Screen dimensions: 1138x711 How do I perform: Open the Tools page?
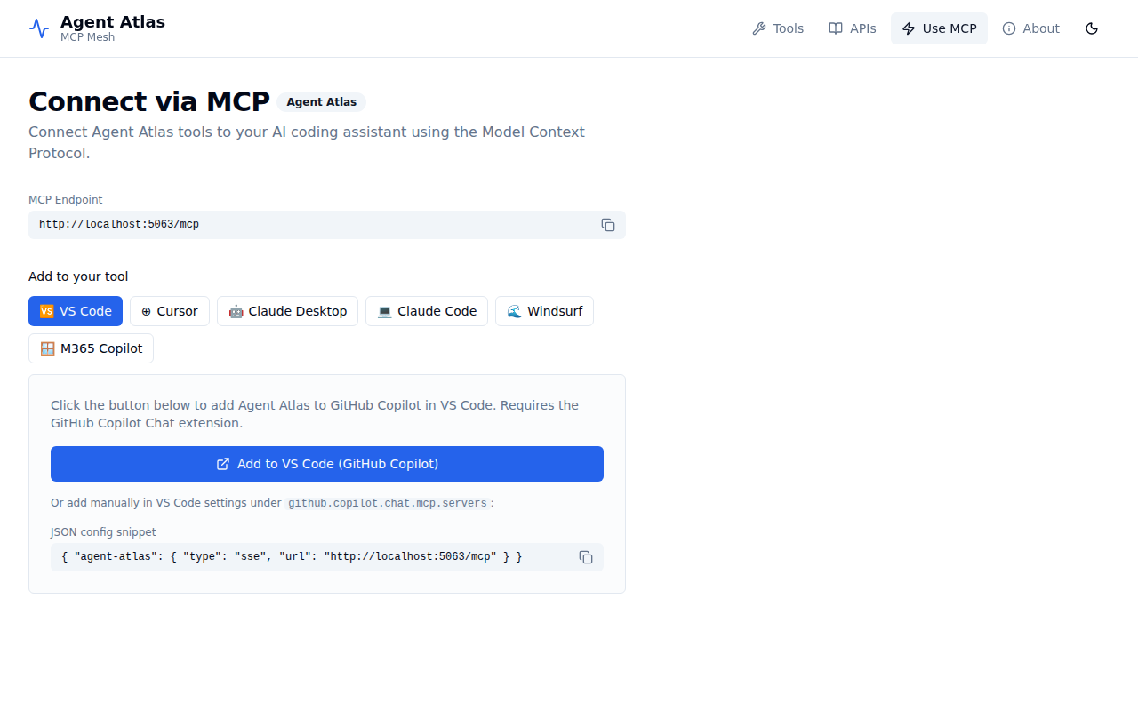(x=778, y=28)
